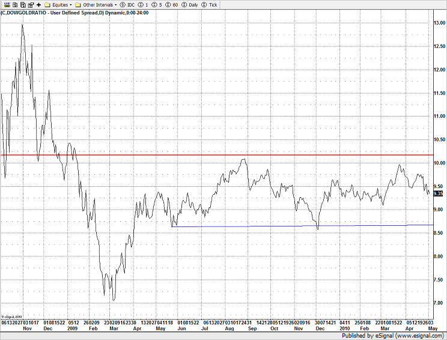Click the properties window toolbar icon
The height and width of the screenshot is (340, 447).
pos(31,5)
